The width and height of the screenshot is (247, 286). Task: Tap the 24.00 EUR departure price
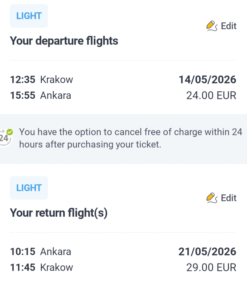[211, 95]
